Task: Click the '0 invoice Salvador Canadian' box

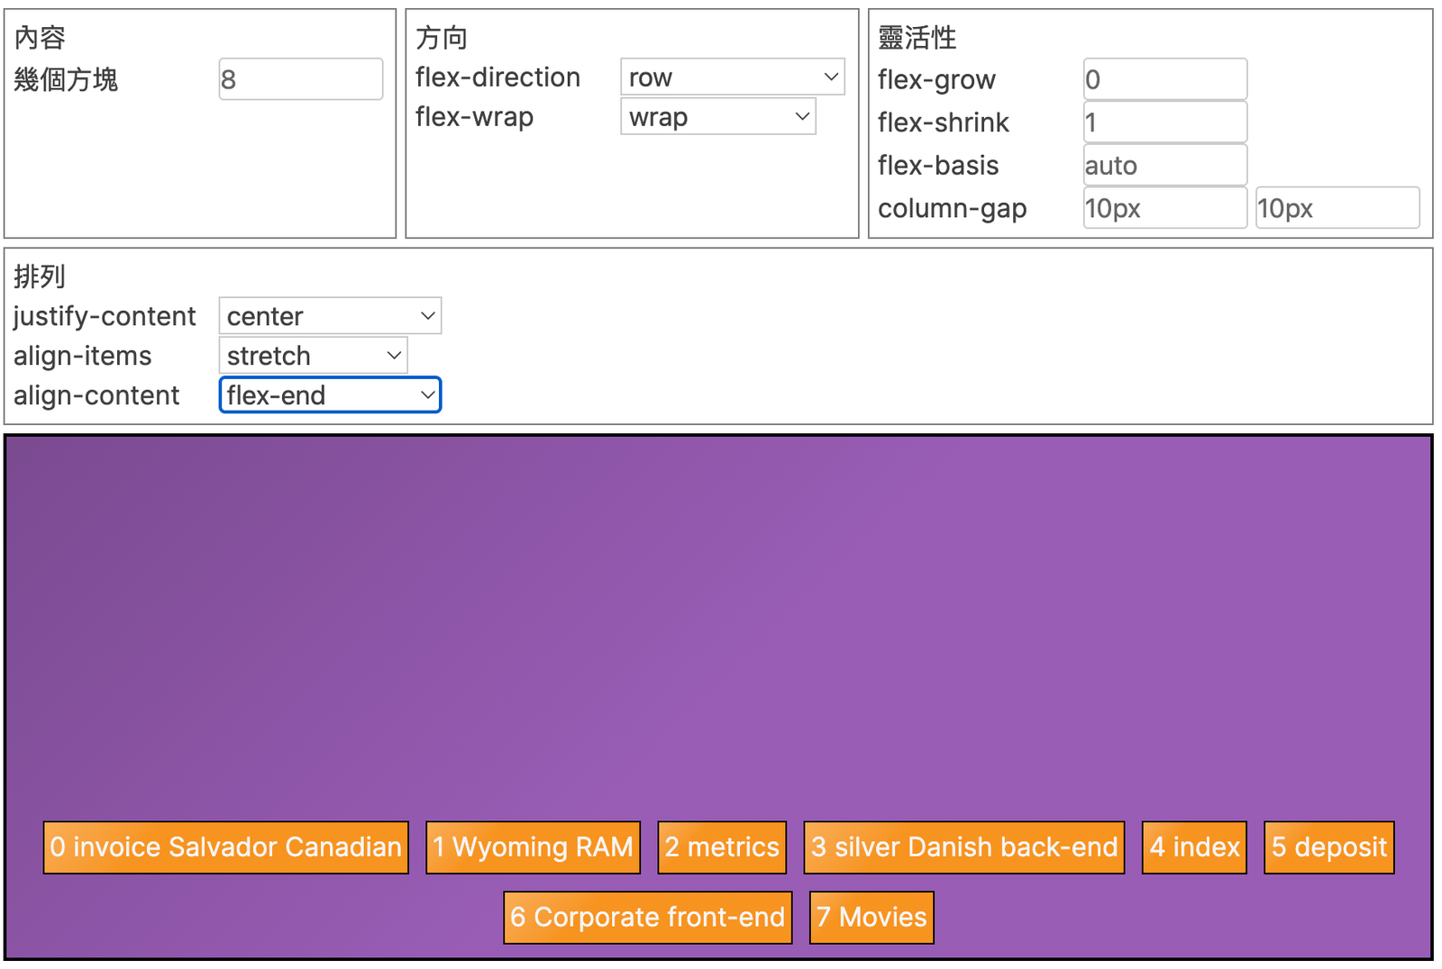Action: pos(225,847)
